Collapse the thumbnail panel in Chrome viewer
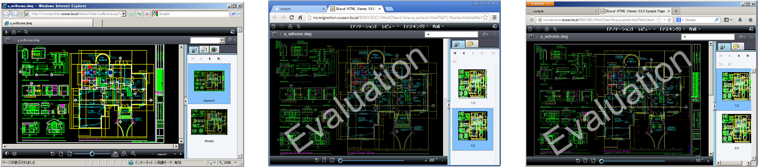 (449, 106)
